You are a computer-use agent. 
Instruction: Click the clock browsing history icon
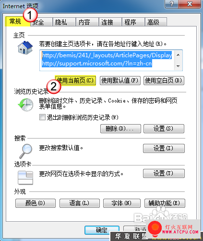pyautogui.click(x=25, y=104)
